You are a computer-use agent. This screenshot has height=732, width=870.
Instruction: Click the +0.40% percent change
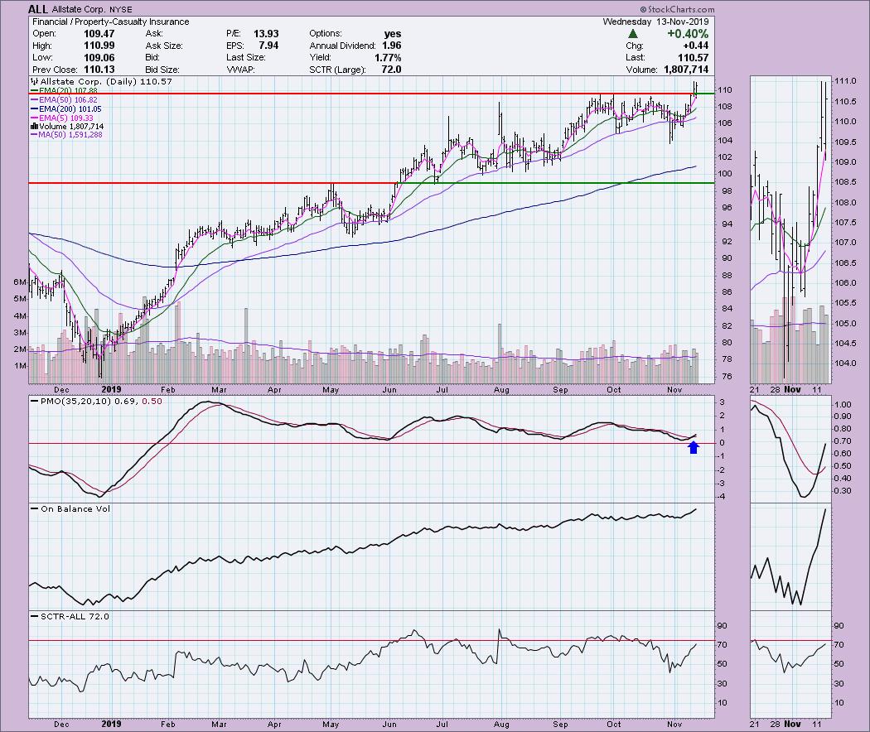pos(688,34)
